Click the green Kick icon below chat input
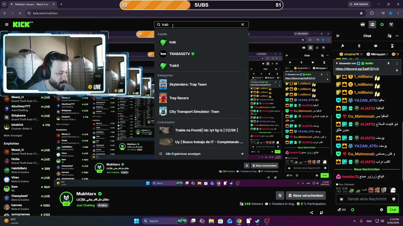This screenshot has height=226, width=403. (353, 210)
